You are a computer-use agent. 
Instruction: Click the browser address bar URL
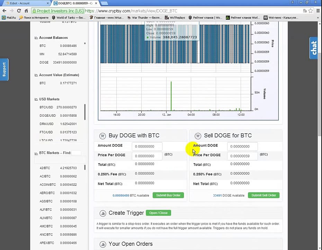131,11
